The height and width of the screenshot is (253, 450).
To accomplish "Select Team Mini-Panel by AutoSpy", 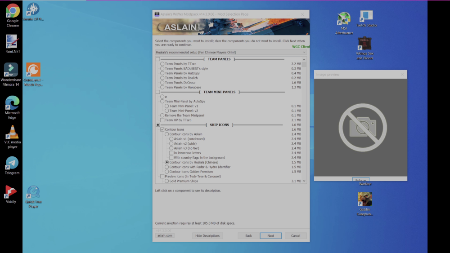I will point(162,102).
